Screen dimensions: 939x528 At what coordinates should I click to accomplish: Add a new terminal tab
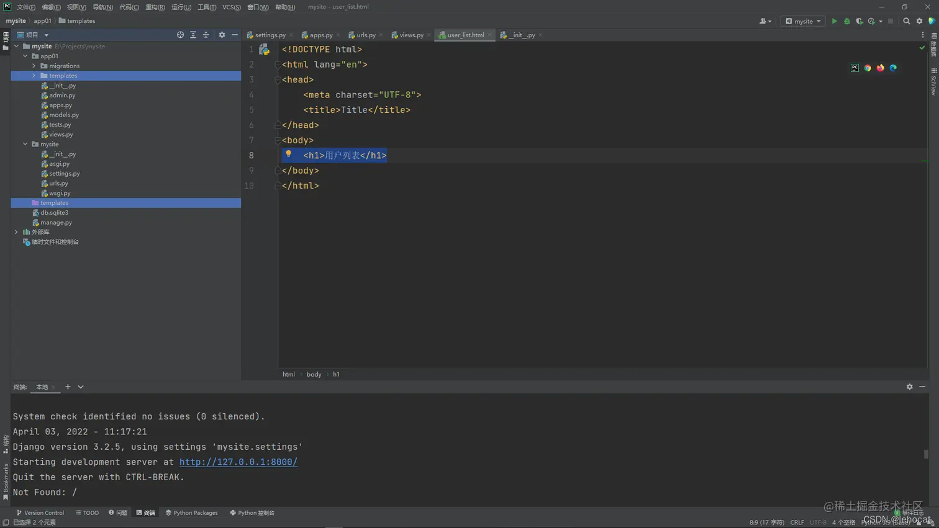point(68,387)
